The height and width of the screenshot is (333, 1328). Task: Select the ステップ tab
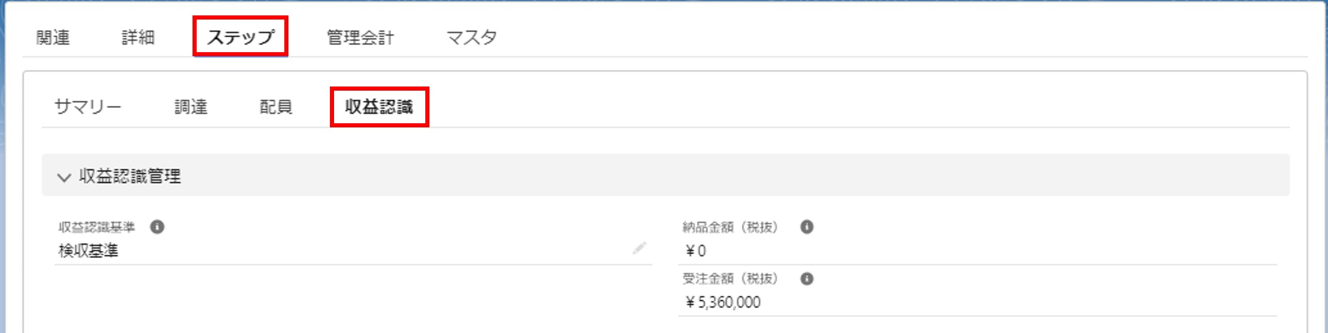[x=240, y=37]
